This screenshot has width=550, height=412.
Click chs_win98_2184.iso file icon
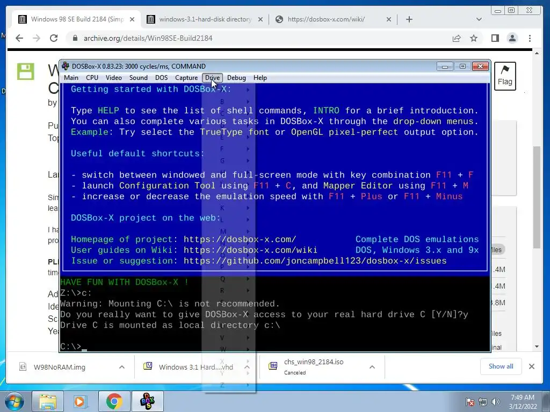click(x=273, y=366)
